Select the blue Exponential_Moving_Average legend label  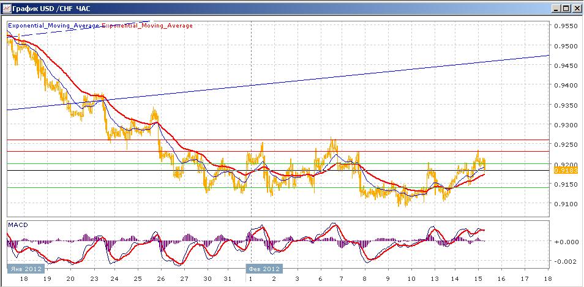pyautogui.click(x=54, y=26)
